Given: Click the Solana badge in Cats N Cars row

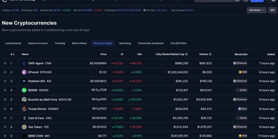Looking at the screenshot, I should pos(242,118).
